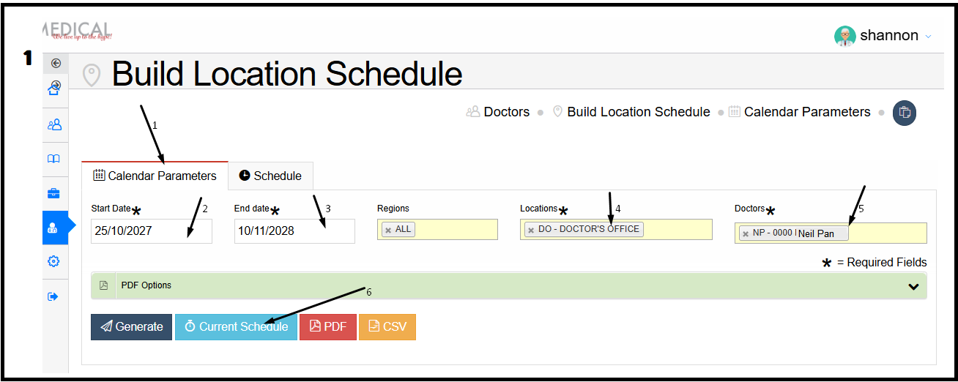Click the Start Date input field
This screenshot has width=958, height=382.
[x=152, y=231]
